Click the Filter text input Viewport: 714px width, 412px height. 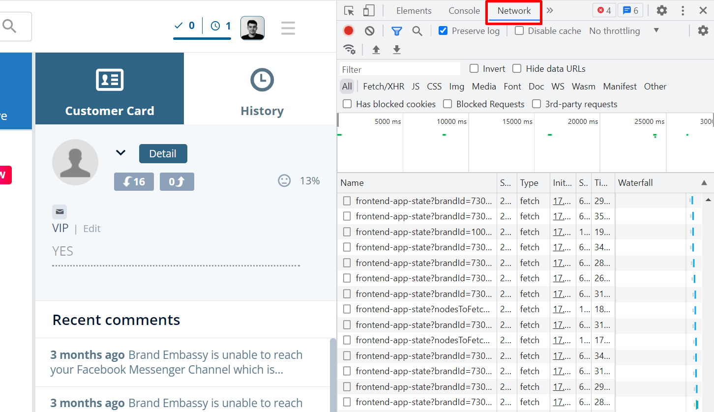[x=400, y=69]
